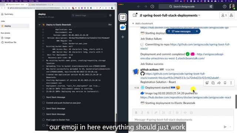Collapse the Deploy to Elastic Beanstalk step

[x=40, y=25]
